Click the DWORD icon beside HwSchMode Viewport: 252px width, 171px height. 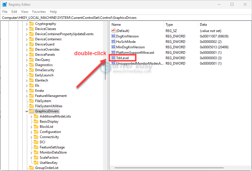(113, 42)
